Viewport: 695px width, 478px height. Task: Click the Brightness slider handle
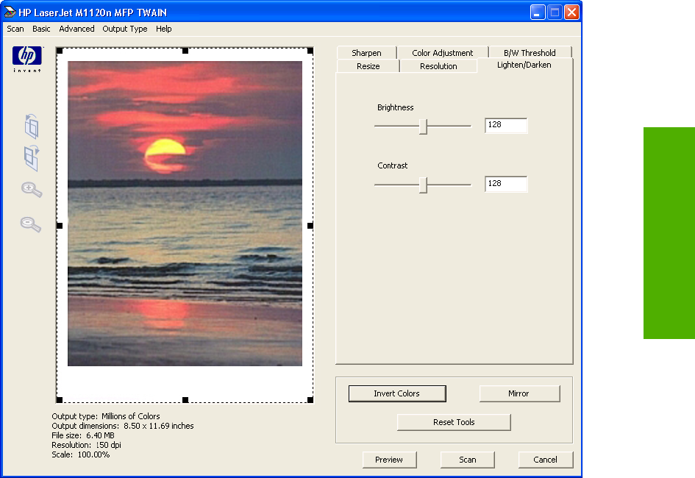[x=424, y=126]
